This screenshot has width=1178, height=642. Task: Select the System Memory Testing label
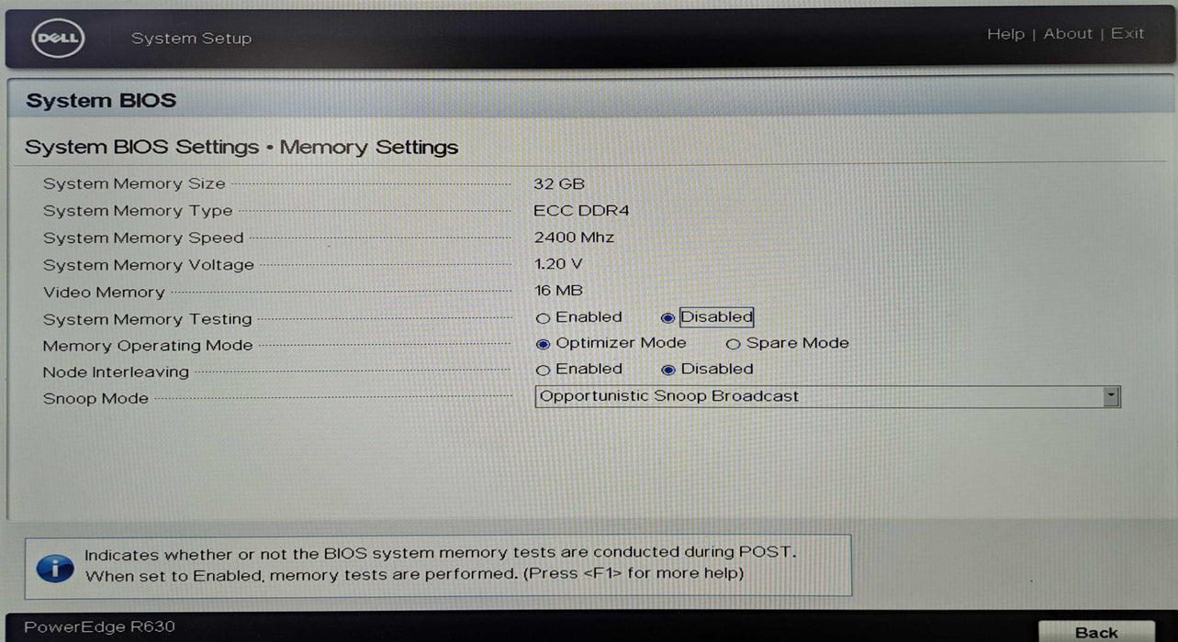coord(148,319)
